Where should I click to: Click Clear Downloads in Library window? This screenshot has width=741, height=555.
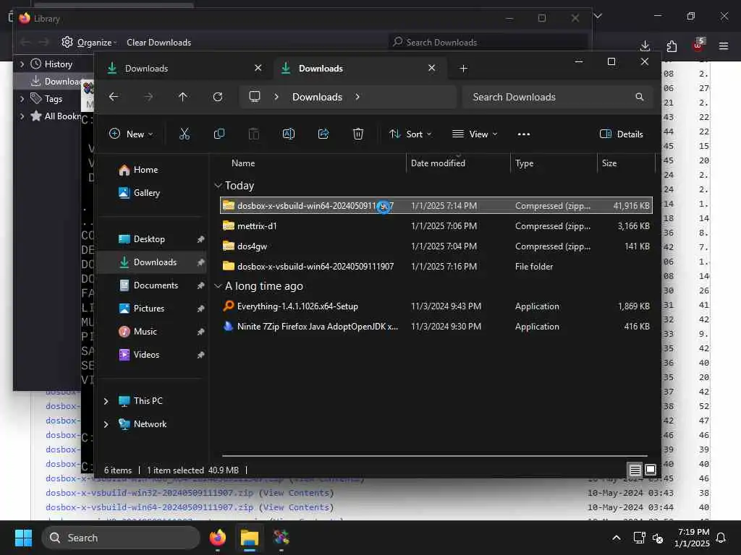[x=158, y=43]
